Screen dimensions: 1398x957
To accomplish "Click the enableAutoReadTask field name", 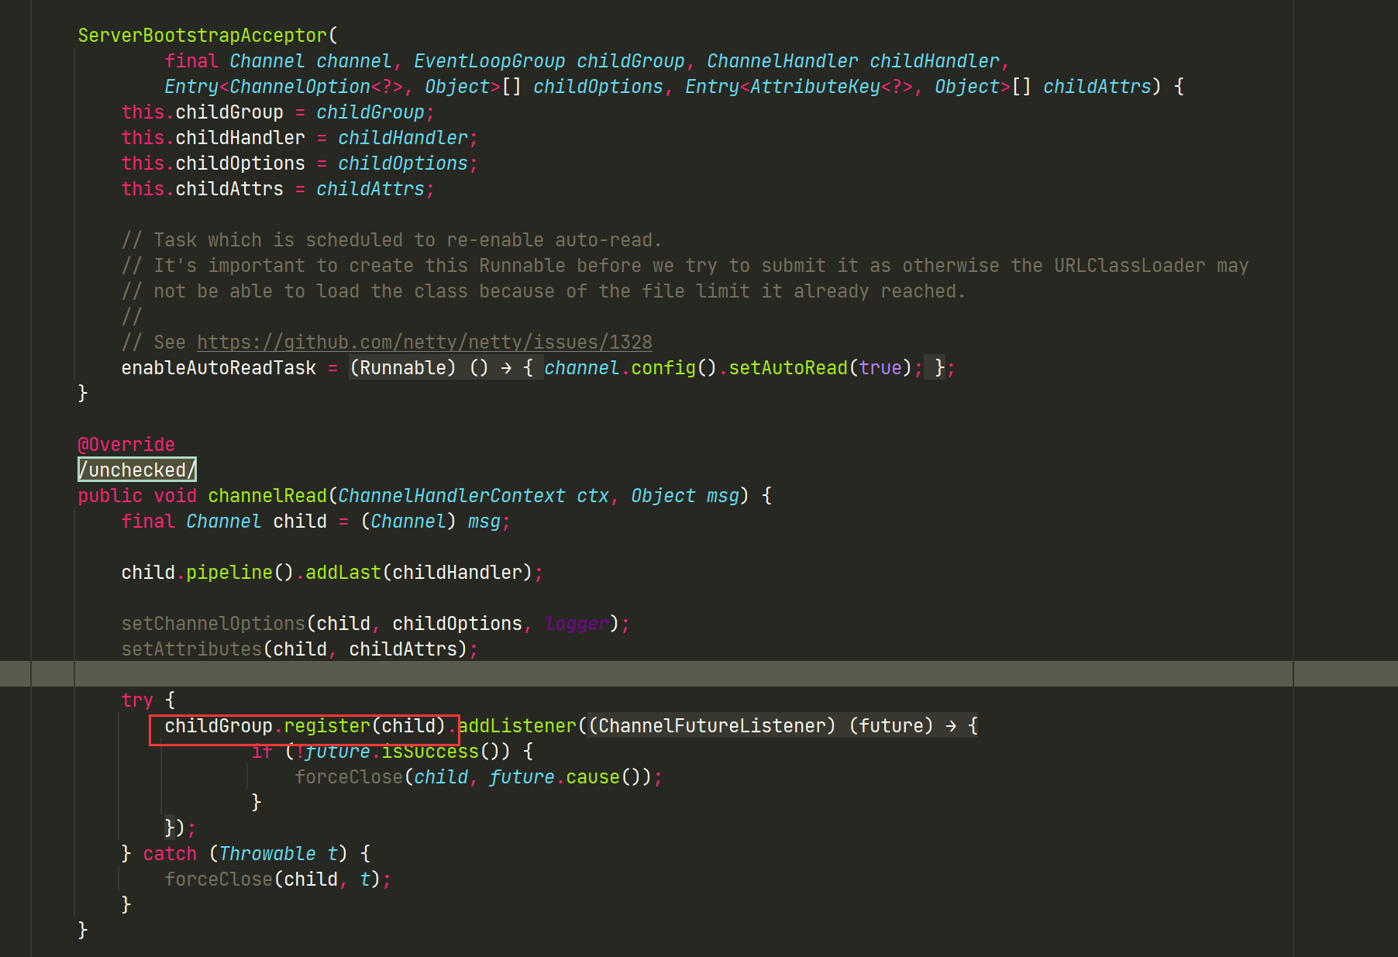I will pyautogui.click(x=219, y=367).
